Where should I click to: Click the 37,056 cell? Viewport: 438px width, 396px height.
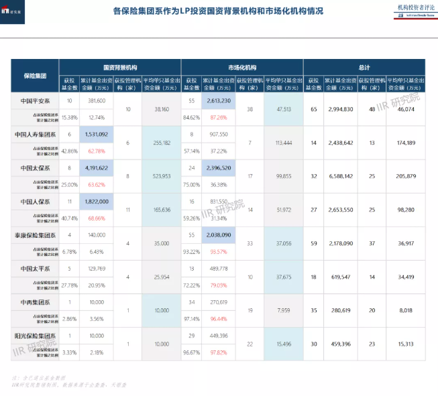284,243
